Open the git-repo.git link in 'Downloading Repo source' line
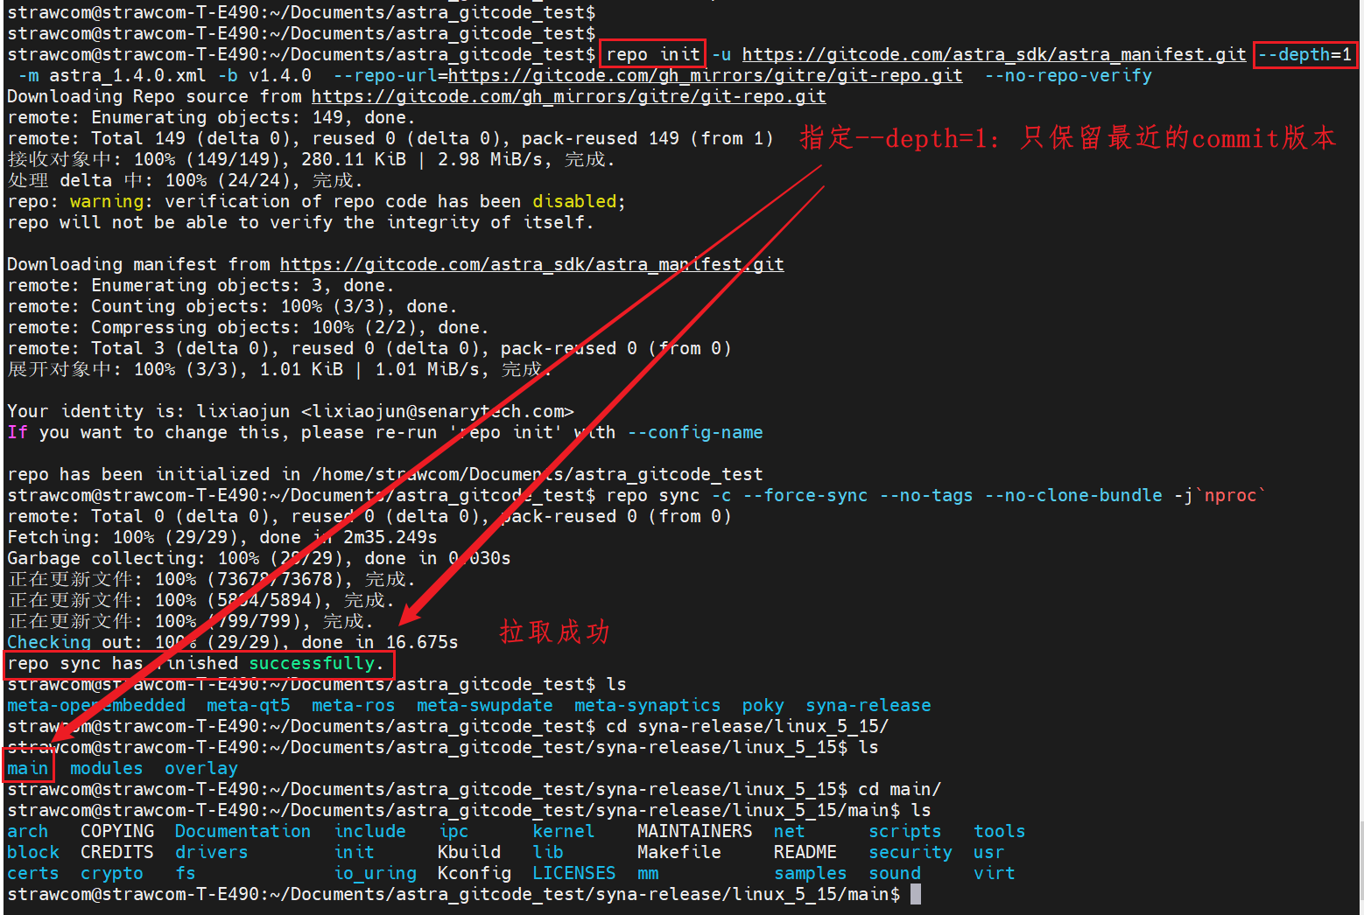The image size is (1364, 915). pos(568,96)
